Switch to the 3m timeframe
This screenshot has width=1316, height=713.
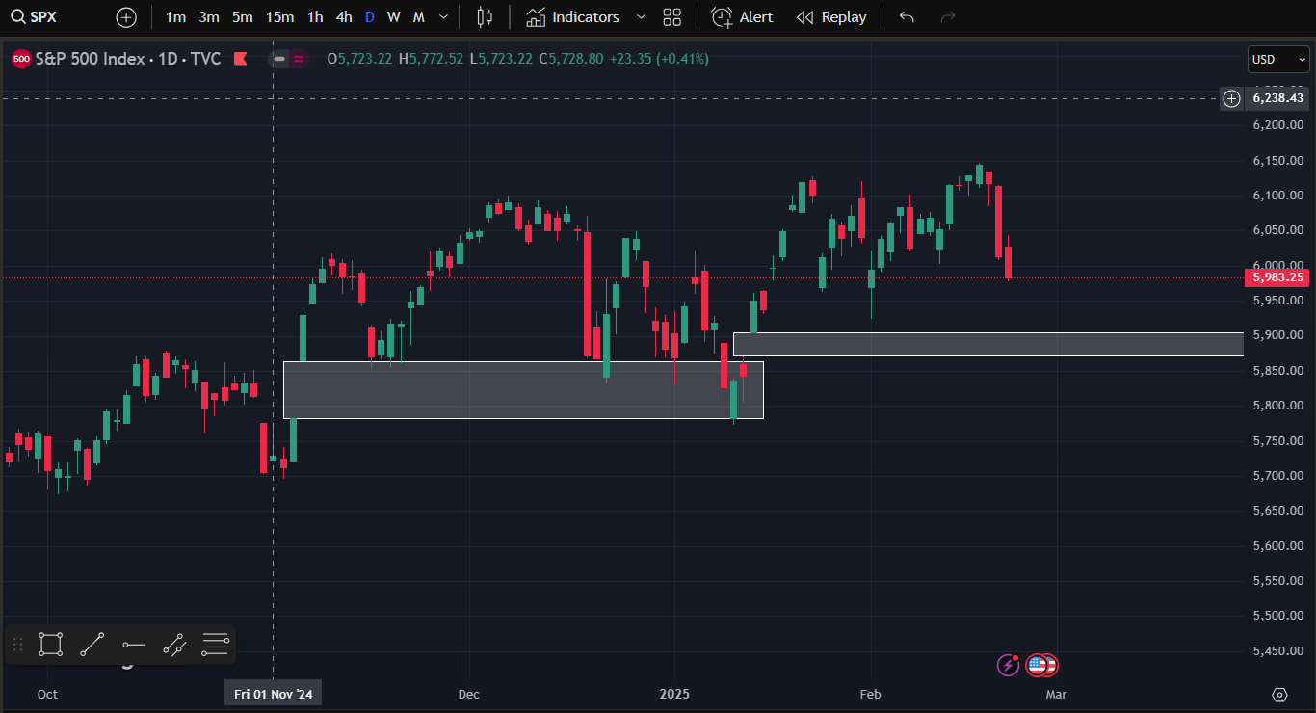click(209, 17)
